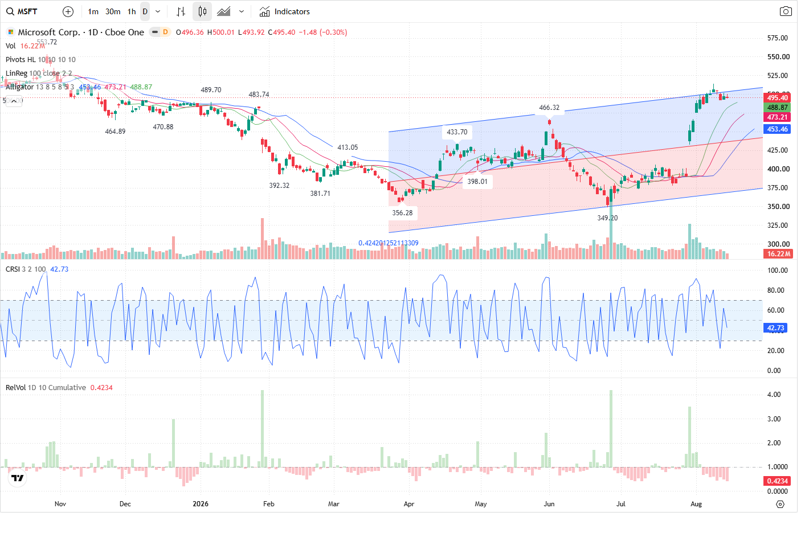Switch to the 30m interval
Image resolution: width=809 pixels, height=541 pixels.
coord(113,11)
